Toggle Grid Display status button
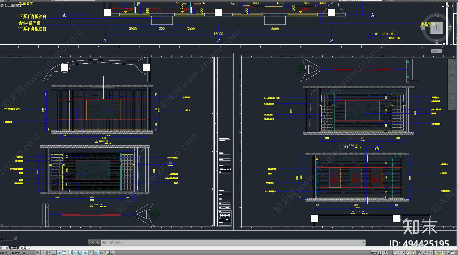This screenshot has width=458, height=255. [x=48, y=253]
